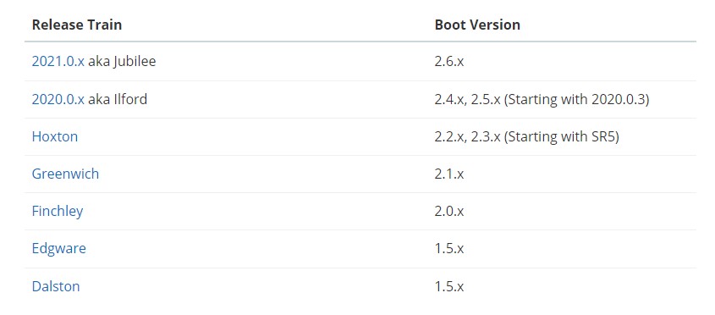
Task: Visit the Finchley release train link
Action: [x=58, y=212]
